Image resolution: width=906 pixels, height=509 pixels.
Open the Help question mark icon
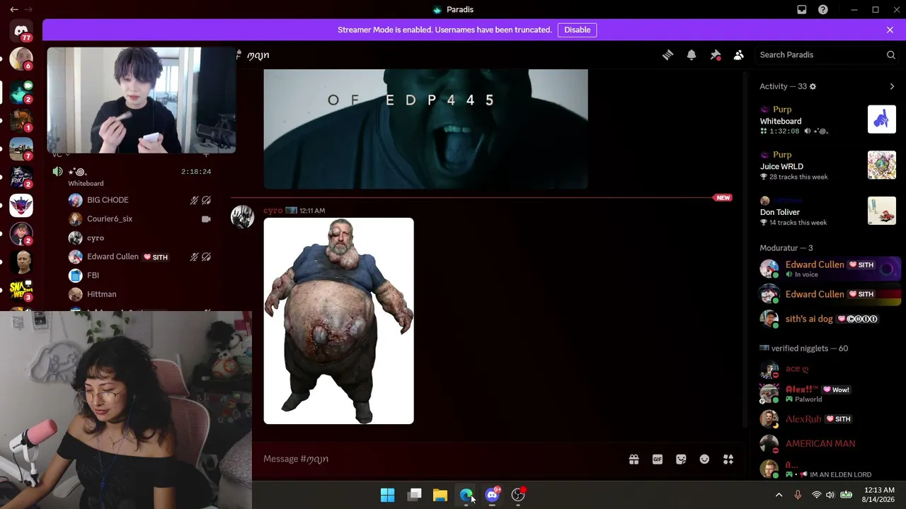823,10
